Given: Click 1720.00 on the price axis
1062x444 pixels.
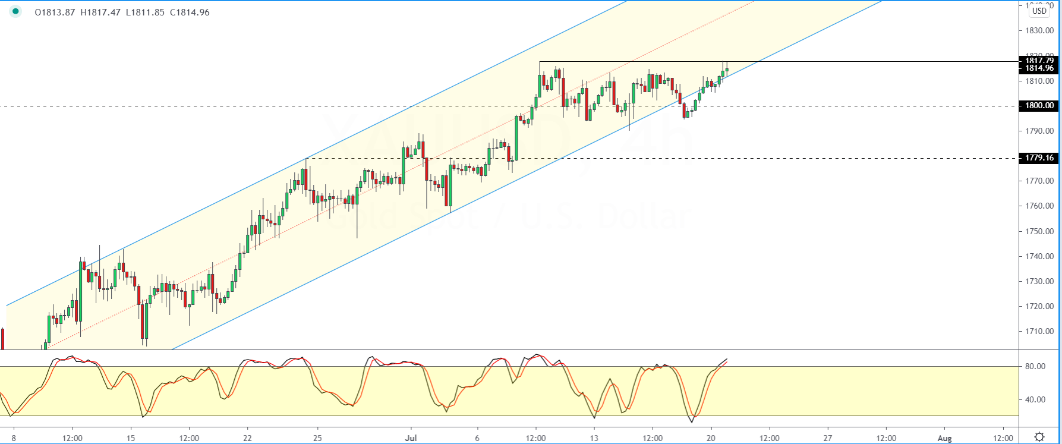Looking at the screenshot, I should pyautogui.click(x=1039, y=306).
